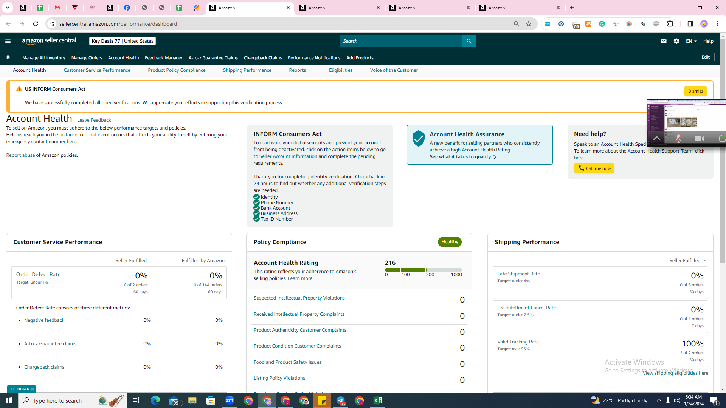Click See what it takes to qualify

click(463, 157)
